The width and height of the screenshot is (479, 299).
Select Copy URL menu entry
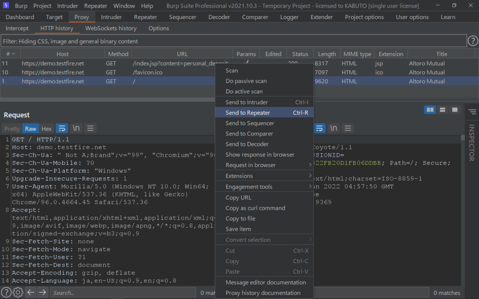click(x=264, y=198)
